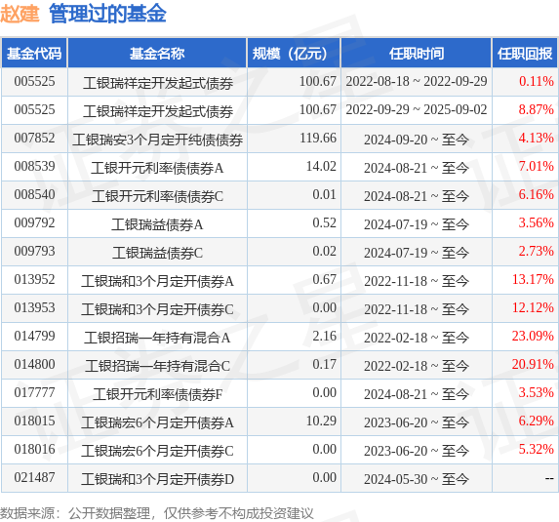Select fund code 007852

pos(34,138)
